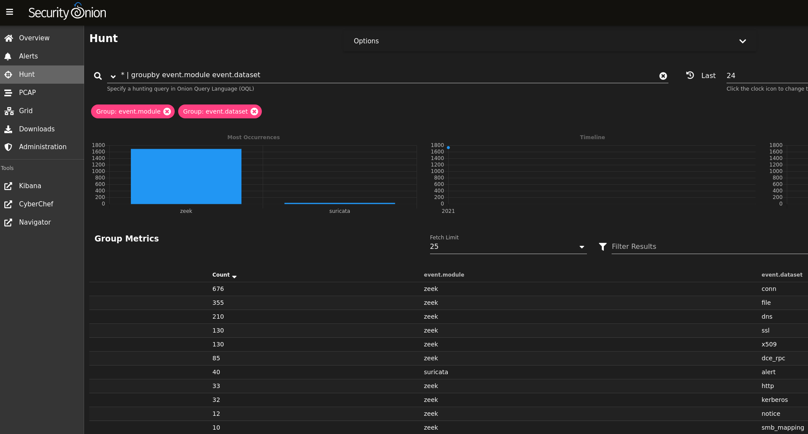Click the x509 dataset cell
808x434 pixels.
pyautogui.click(x=769, y=344)
